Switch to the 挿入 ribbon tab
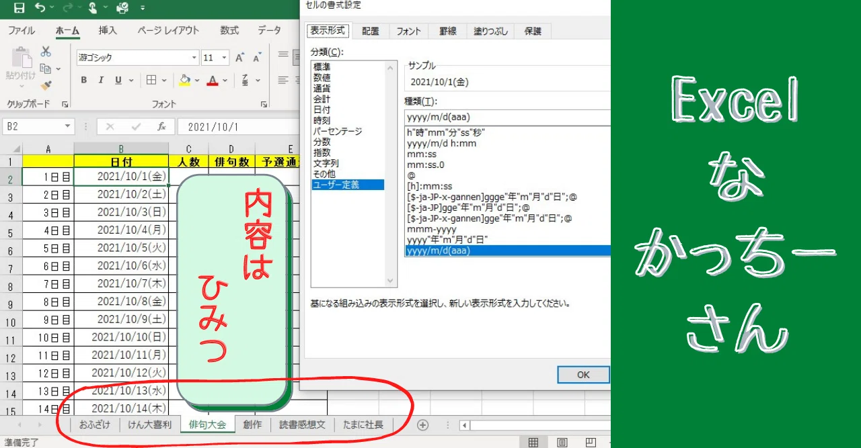 [108, 30]
